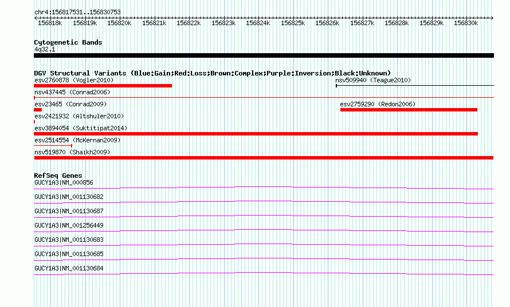Image resolution: width=510 pixels, height=307 pixels.
Task: Click the nsv509940 thin black line
Action: [415, 86]
